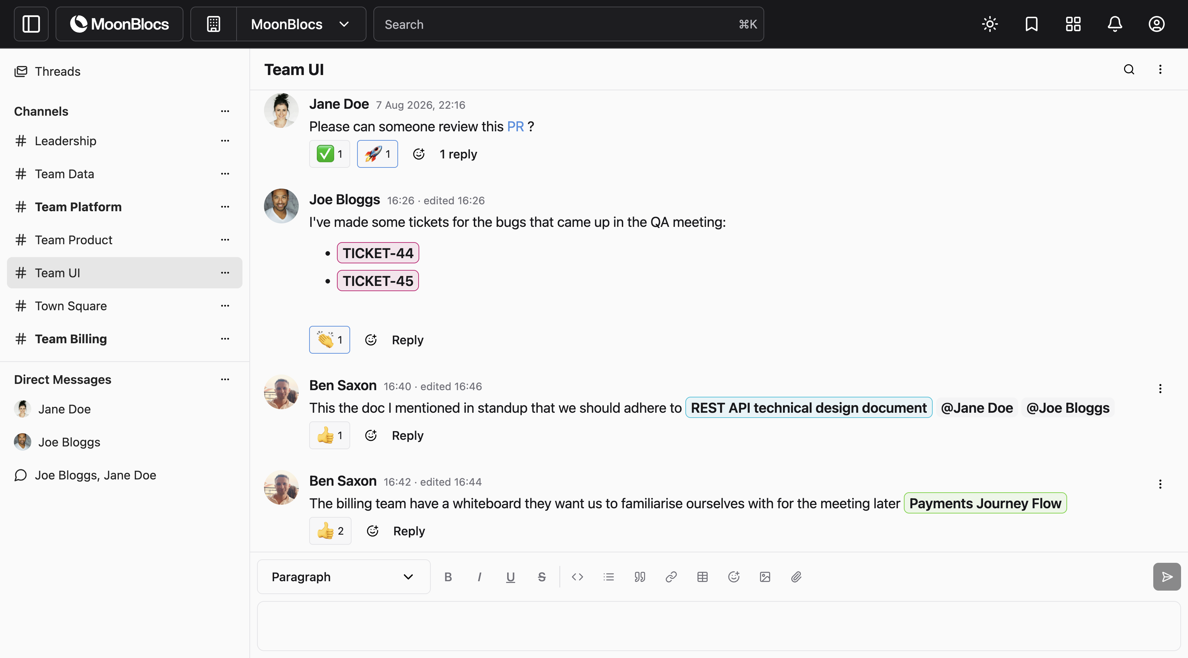1188x658 pixels.
Task: Switch to the Team Platform channel
Action: (x=124, y=207)
